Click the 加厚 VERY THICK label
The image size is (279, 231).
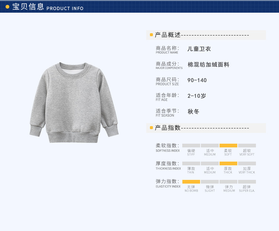click(x=247, y=170)
